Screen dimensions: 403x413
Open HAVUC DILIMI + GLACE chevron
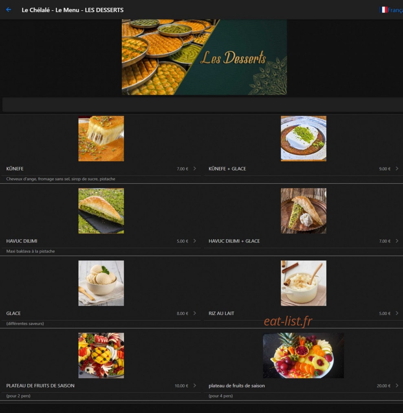397,241
